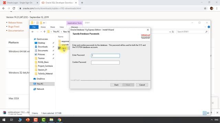Viewport: 220px width, 123px height.
Task: Open the green Camtasia taskbar icon
Action: 44,120
